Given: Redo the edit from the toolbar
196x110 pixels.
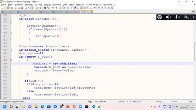Looking at the screenshot, I should [x=40, y=8].
